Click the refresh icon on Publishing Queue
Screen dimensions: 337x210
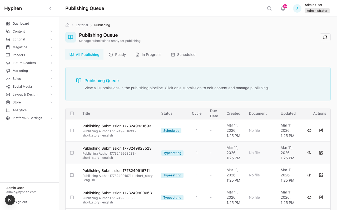click(325, 37)
